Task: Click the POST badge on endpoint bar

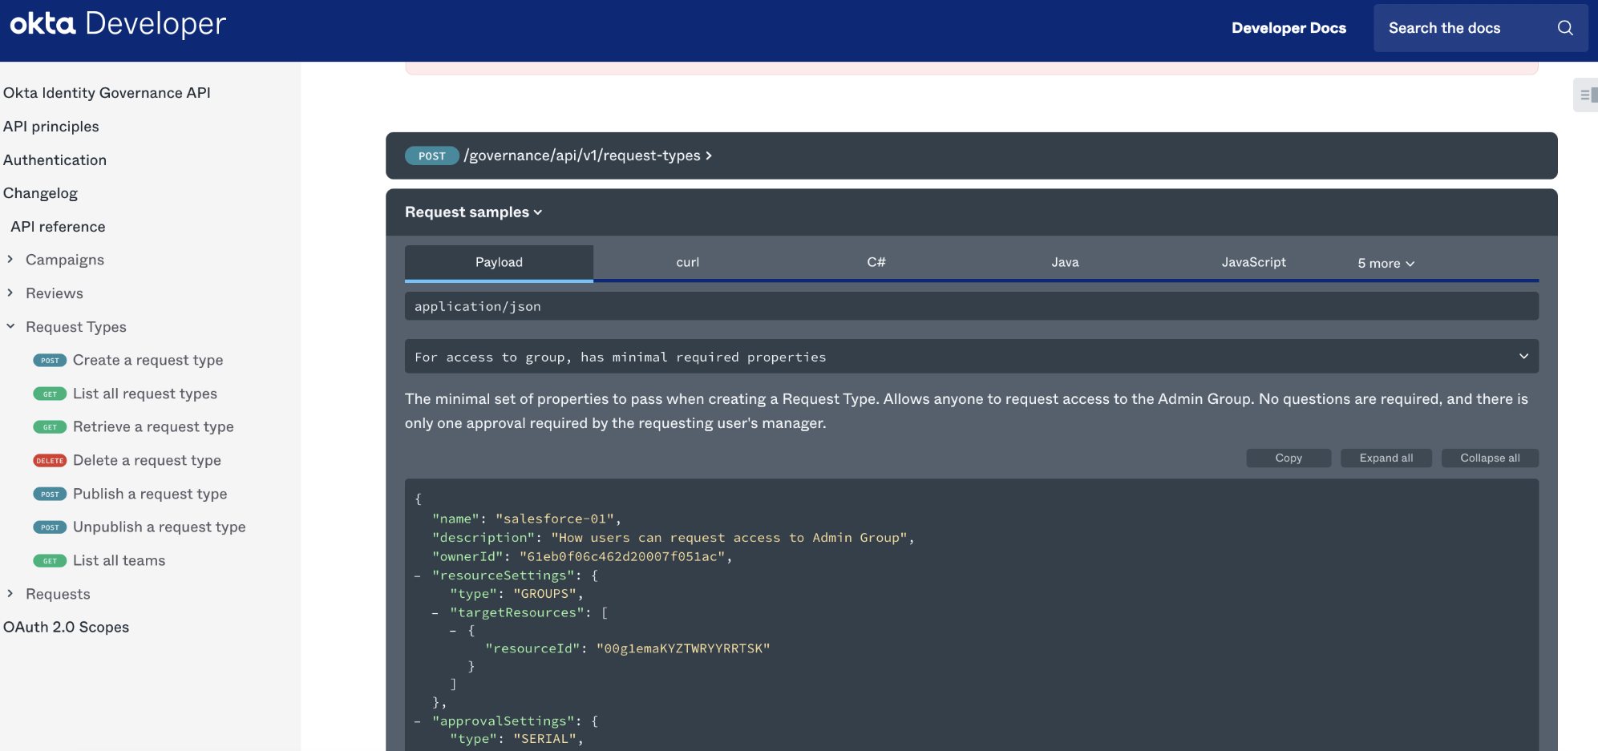Action: tap(431, 156)
